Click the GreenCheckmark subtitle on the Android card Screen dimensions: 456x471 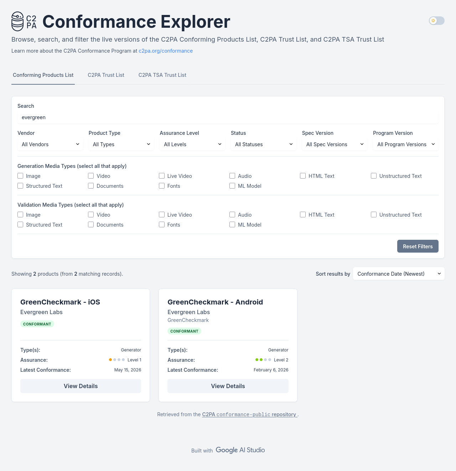(x=188, y=320)
